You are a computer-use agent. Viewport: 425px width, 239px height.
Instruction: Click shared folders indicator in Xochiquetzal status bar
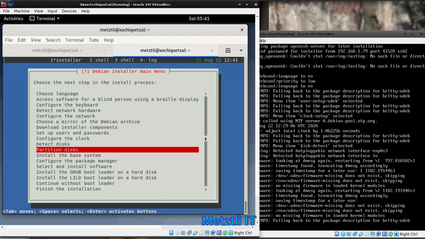pyautogui.click(x=201, y=233)
